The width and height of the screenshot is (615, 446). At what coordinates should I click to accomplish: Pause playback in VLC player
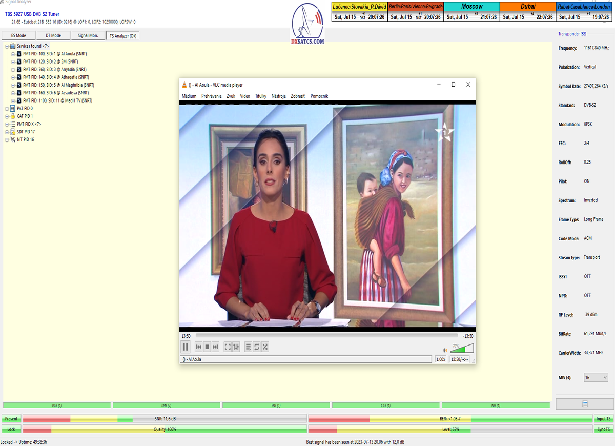(186, 347)
